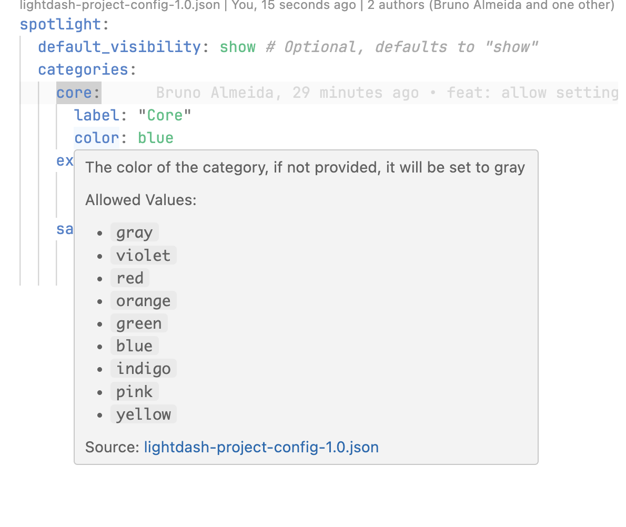Select the blue value after color
The width and height of the screenshot is (626, 527).
pyautogui.click(x=156, y=138)
